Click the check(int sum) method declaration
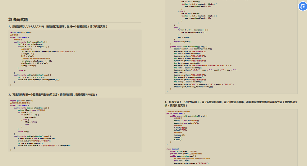 [31, 108]
